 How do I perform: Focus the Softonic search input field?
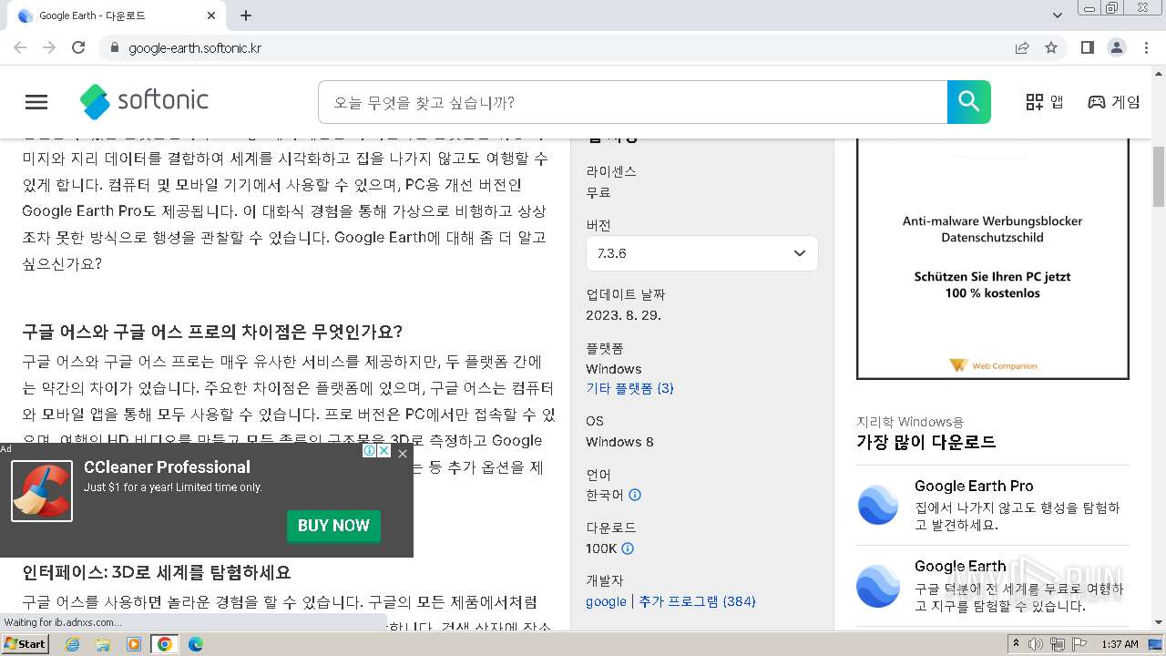632,102
